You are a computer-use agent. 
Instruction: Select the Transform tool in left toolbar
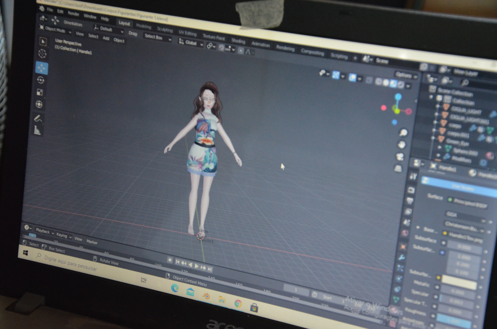[39, 104]
